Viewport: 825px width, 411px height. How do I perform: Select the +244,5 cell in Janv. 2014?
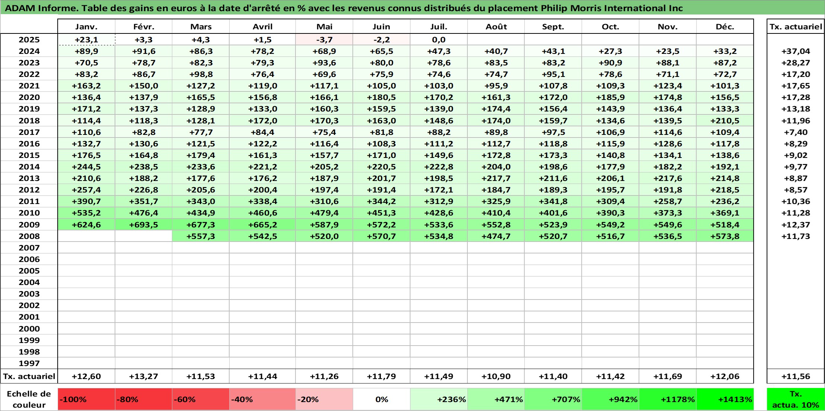tap(86, 166)
